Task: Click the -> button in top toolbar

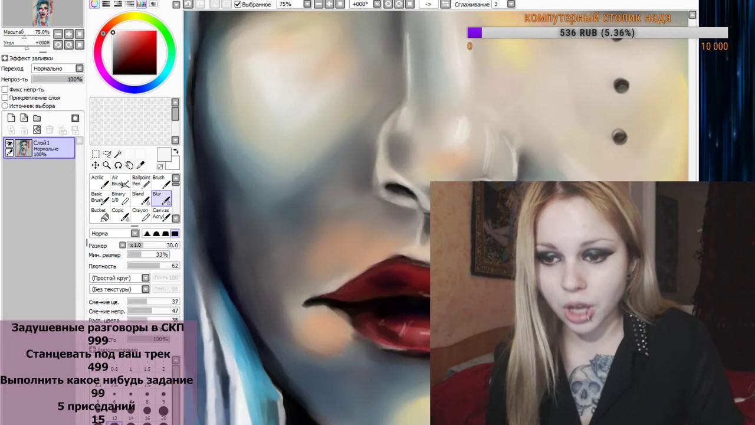Action: 428,4
